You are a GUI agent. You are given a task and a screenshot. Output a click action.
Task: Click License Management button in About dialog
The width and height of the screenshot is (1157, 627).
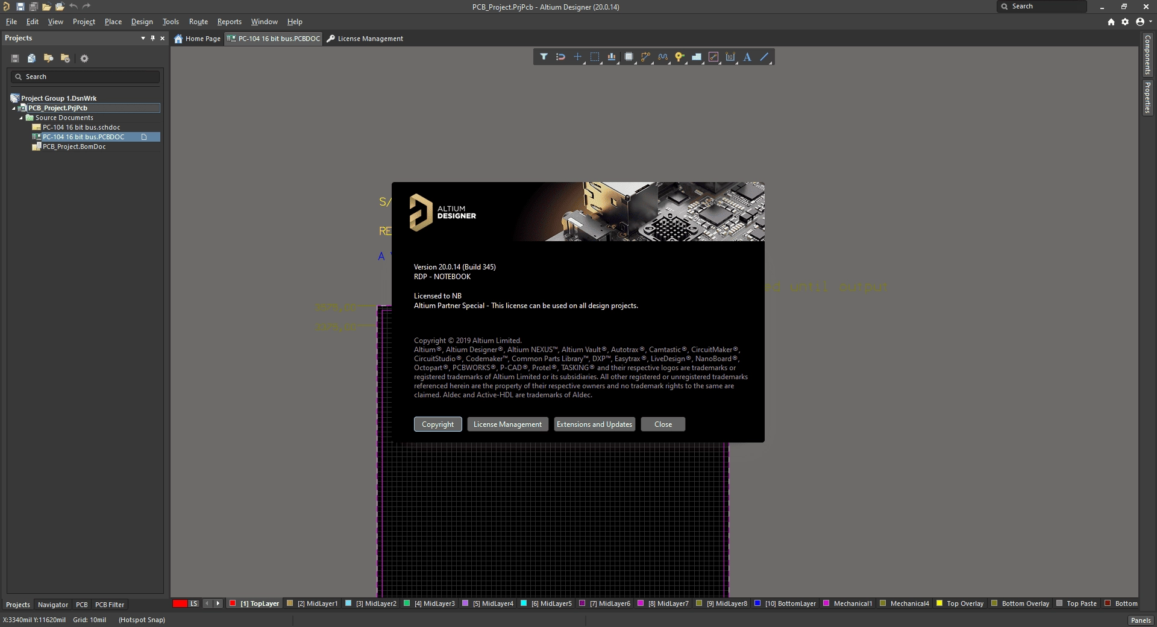click(x=507, y=424)
